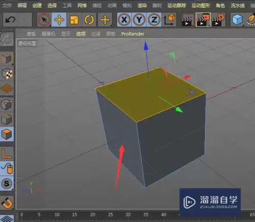Open the 选择 menu
Image resolution: width=255 pixels, height=222 pixels.
[x=52, y=6]
